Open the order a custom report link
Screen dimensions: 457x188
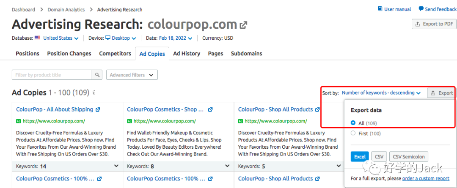[x=426, y=179]
